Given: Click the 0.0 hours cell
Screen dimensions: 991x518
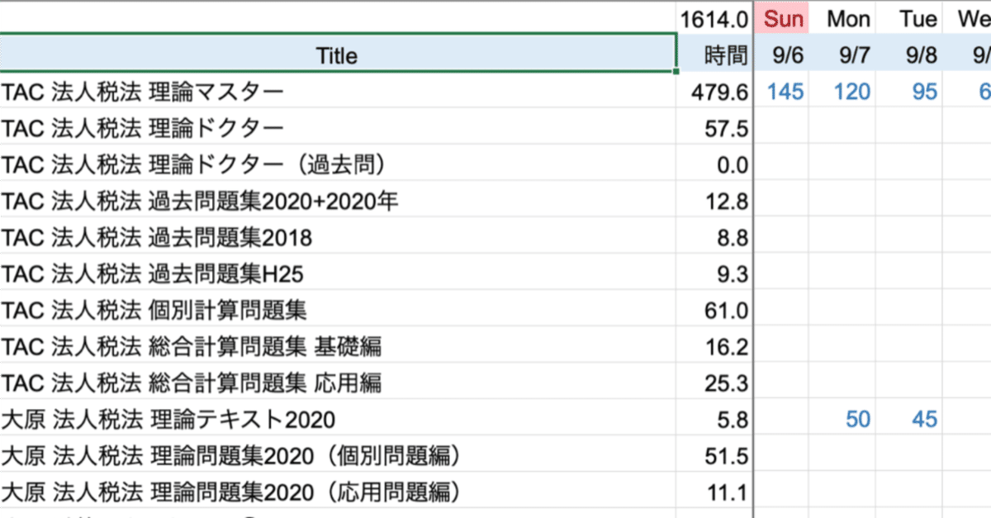Looking at the screenshot, I should [715, 164].
